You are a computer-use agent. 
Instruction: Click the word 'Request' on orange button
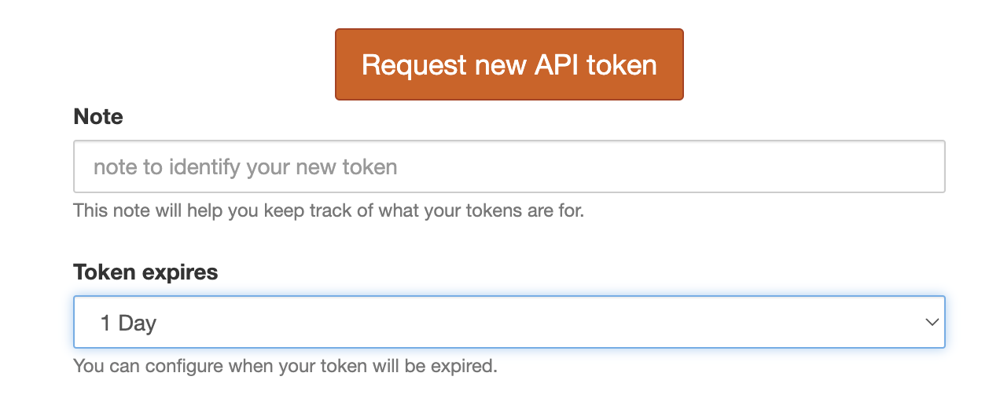click(x=414, y=66)
